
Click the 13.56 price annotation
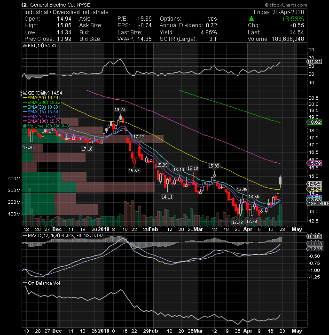[254, 197]
